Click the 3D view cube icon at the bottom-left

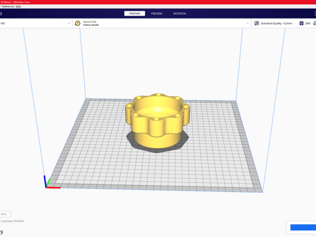tap(2, 232)
